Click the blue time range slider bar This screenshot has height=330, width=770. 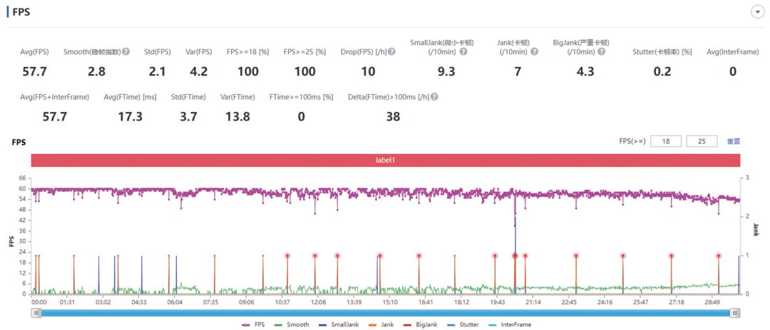386,313
